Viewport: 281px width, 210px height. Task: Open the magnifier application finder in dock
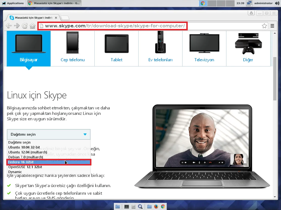140,207
